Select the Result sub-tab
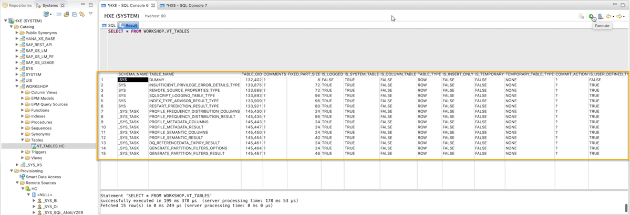 (x=128, y=25)
